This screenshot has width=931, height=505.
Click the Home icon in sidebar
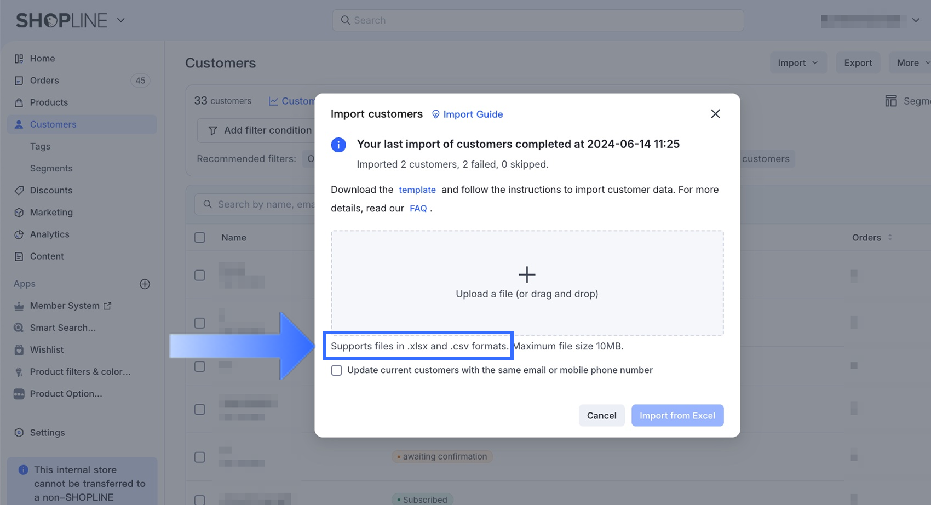point(19,59)
